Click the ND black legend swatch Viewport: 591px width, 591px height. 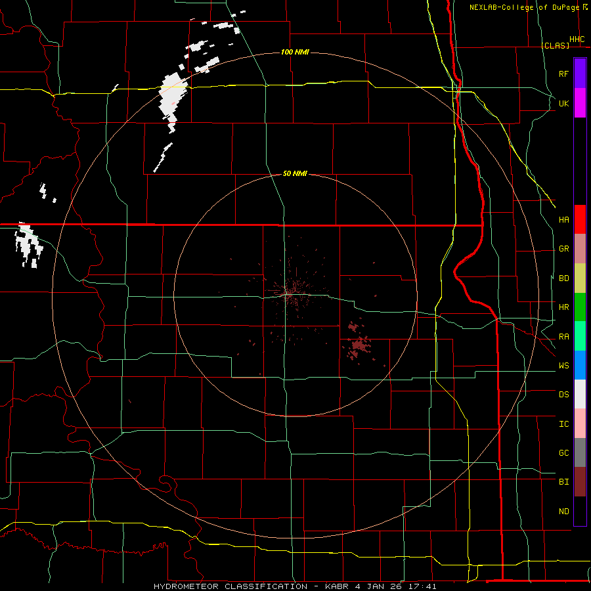point(580,511)
